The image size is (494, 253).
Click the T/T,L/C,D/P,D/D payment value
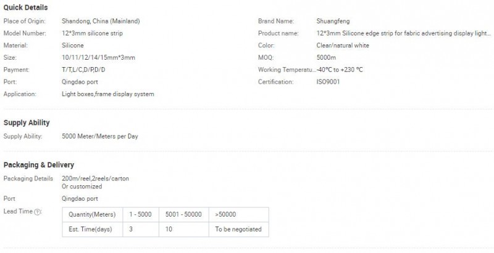(x=84, y=70)
